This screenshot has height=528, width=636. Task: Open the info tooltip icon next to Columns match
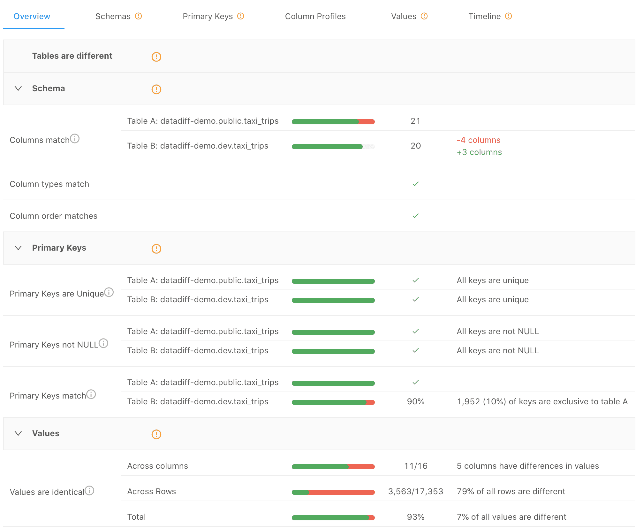75,138
